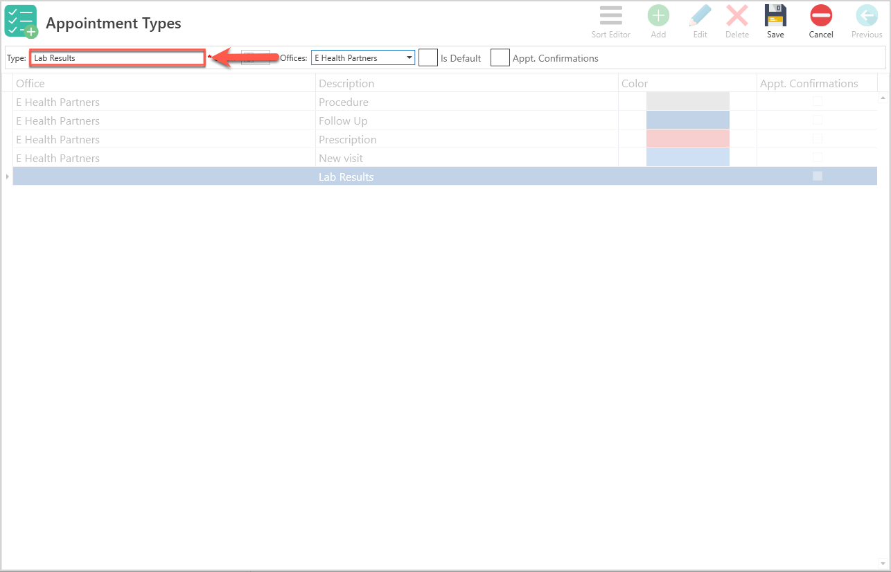
Task: Click the grid scrollbar up arrow
Action: click(883, 98)
